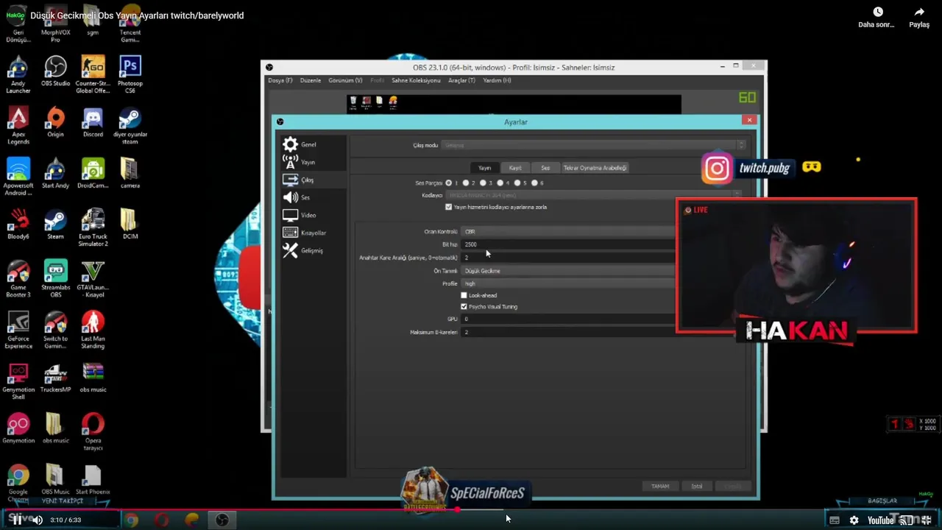Switch to the Kayıt tab

pos(515,168)
